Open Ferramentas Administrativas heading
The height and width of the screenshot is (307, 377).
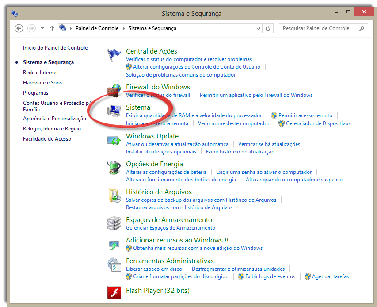pyautogui.click(x=170, y=261)
